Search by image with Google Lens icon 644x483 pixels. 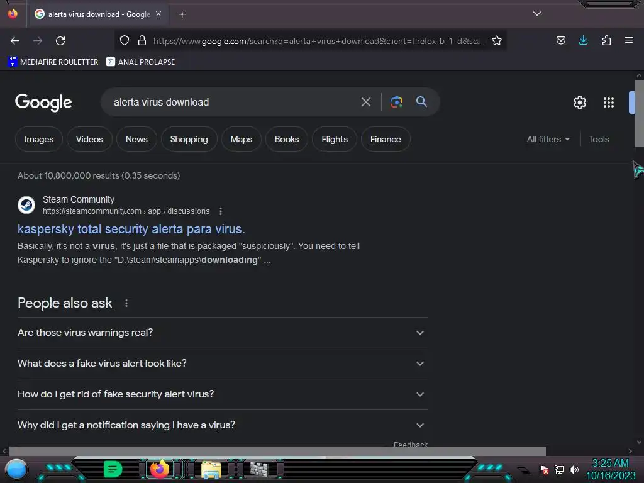click(396, 102)
